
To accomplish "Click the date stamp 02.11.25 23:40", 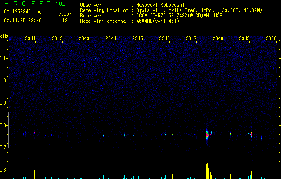I will coord(23,21).
